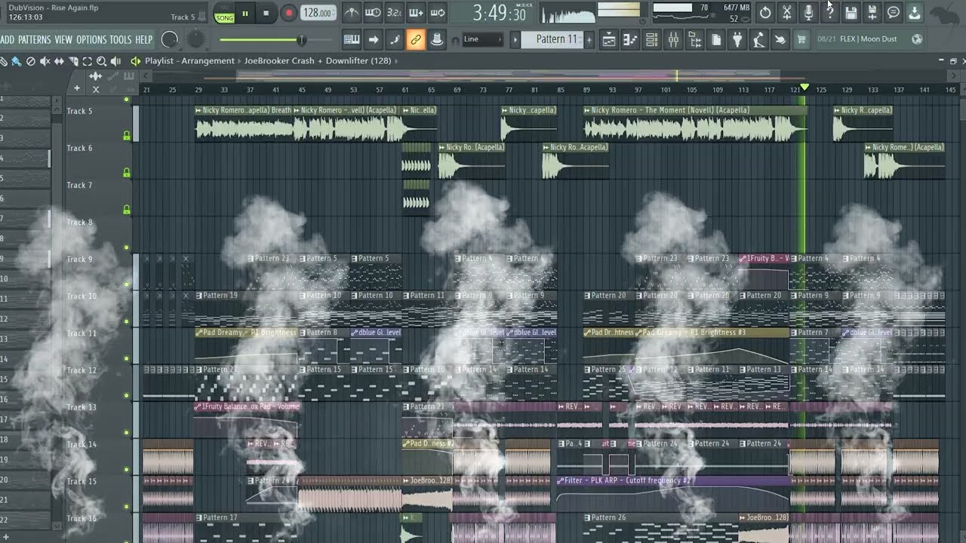Screen dimensions: 966x543
Task: Click the microphone one-click recording icon
Action: point(808,13)
